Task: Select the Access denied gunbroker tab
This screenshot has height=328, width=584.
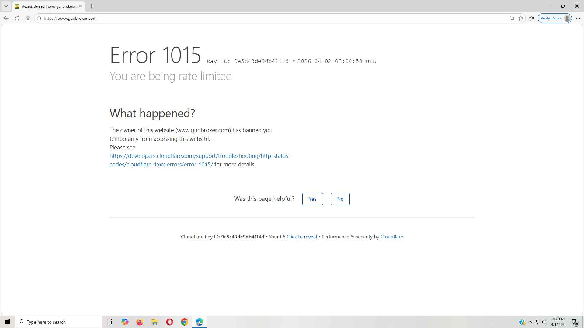Action: pyautogui.click(x=49, y=6)
